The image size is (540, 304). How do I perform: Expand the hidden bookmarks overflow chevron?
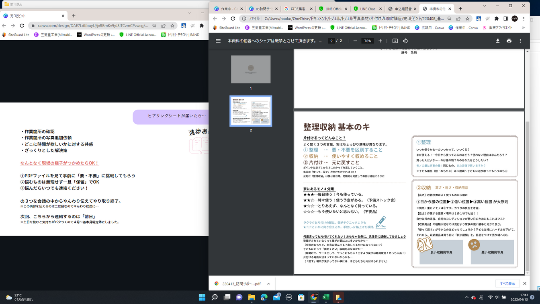(523, 28)
